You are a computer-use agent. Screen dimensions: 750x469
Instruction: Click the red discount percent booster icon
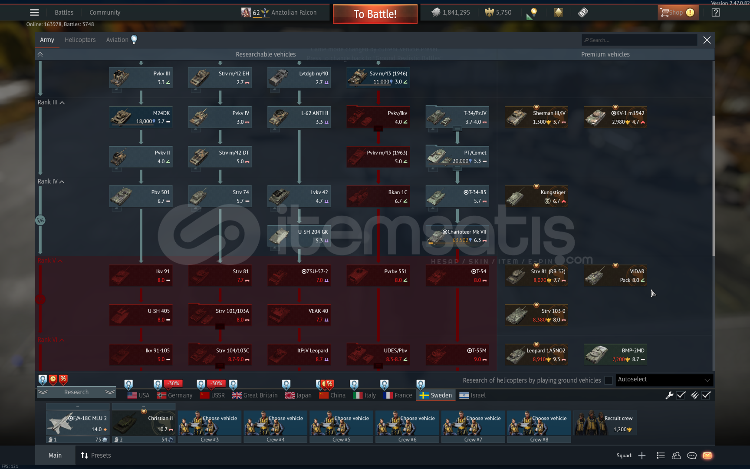pyautogui.click(x=63, y=380)
